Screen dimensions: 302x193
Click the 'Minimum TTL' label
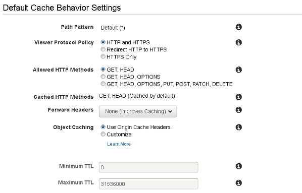76,166
